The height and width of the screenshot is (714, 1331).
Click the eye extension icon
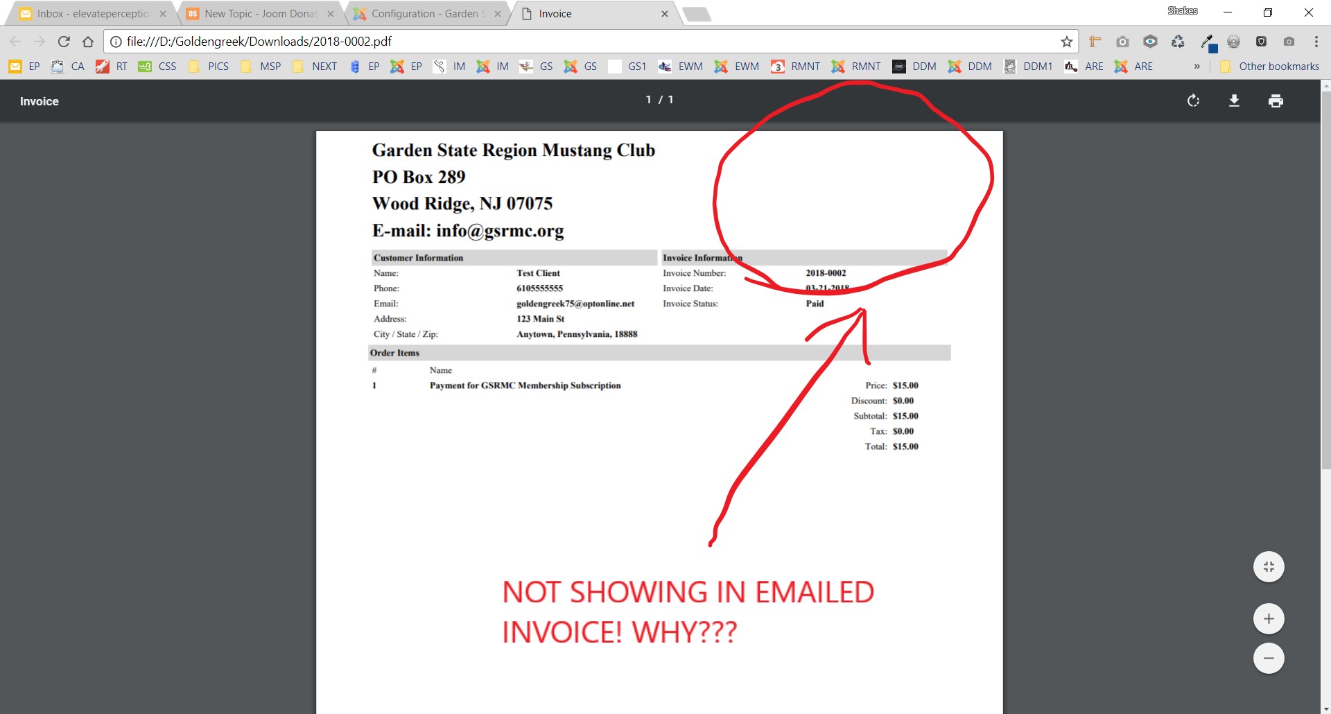(1150, 42)
